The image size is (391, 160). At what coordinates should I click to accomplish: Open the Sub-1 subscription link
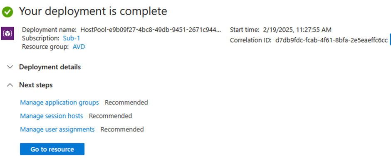(x=71, y=38)
